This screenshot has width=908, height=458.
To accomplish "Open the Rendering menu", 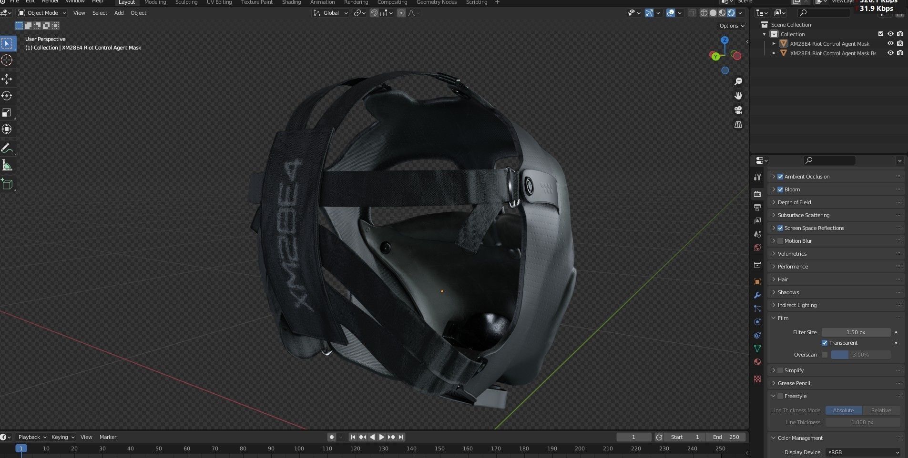I will point(356,2).
